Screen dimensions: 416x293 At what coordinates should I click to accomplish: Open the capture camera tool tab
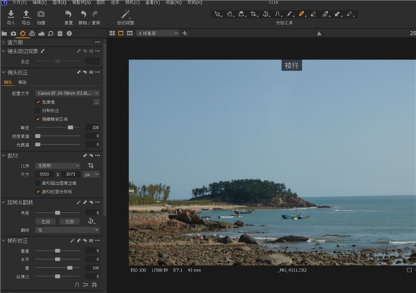[x=14, y=33]
